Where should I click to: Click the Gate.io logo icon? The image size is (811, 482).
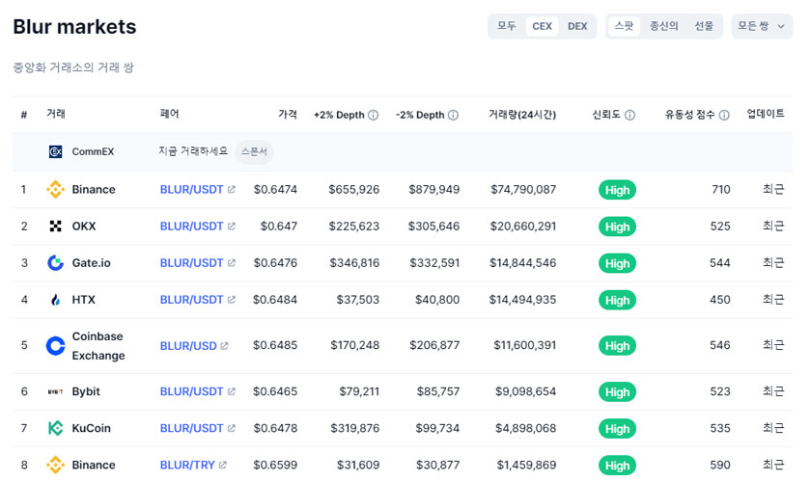point(55,263)
